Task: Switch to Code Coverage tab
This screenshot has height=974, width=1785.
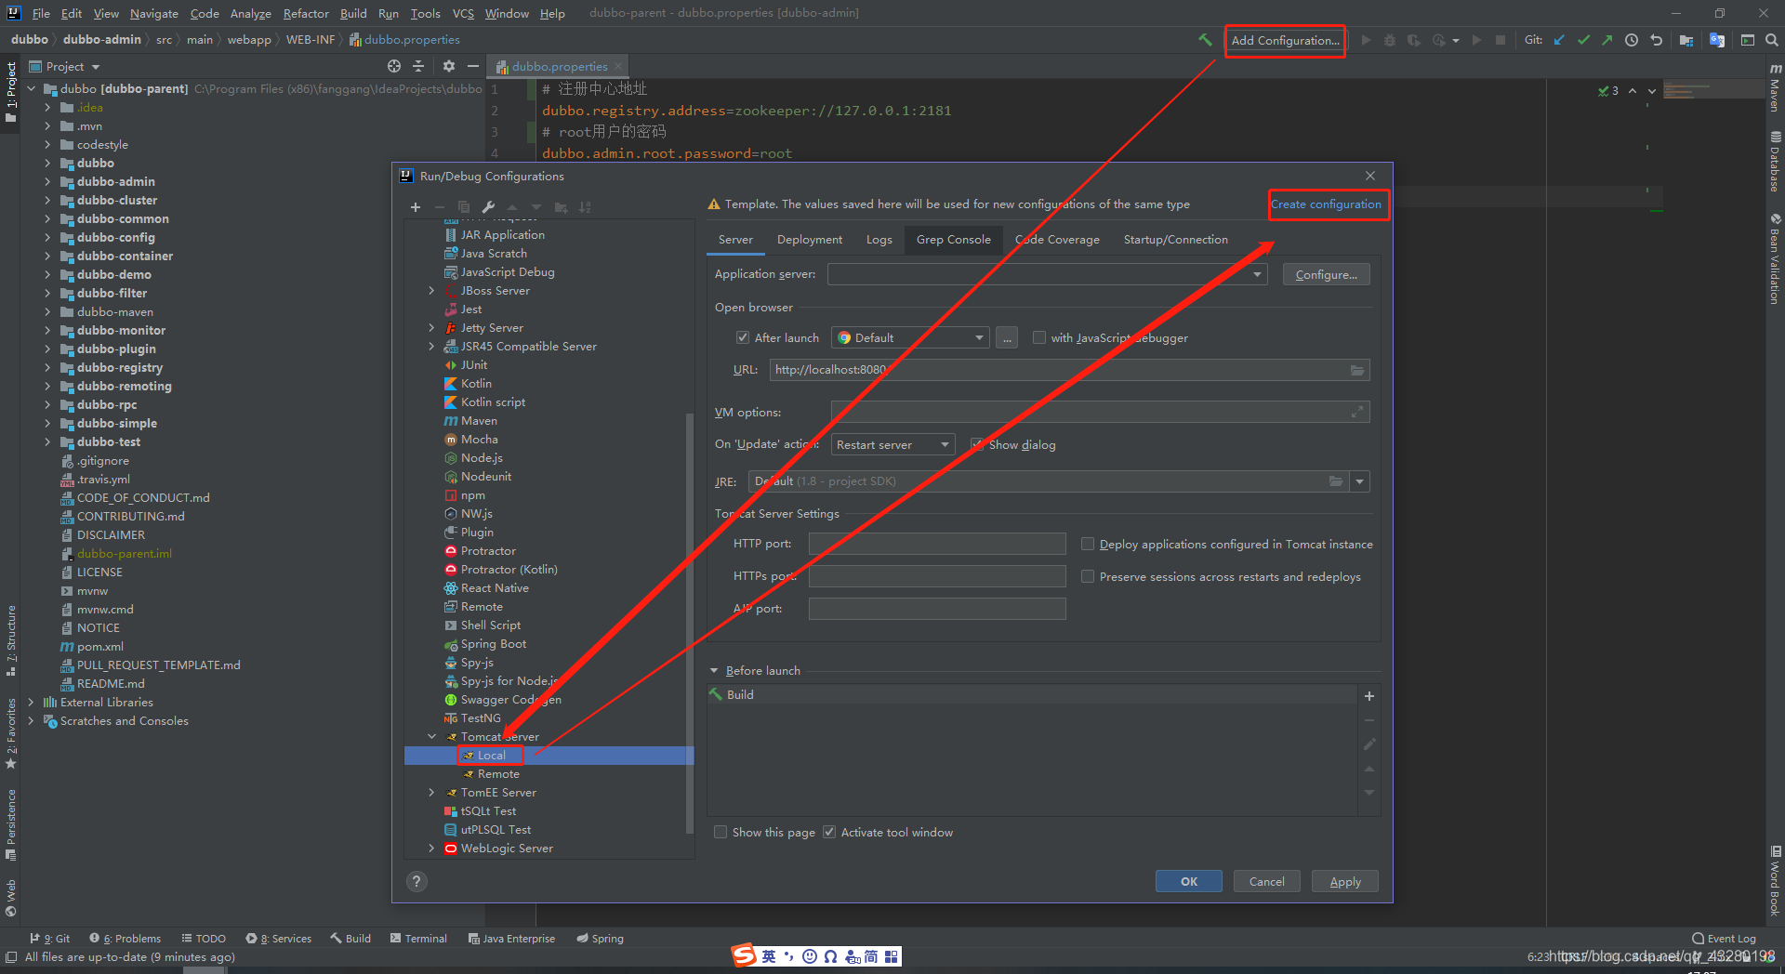Action: (1057, 240)
